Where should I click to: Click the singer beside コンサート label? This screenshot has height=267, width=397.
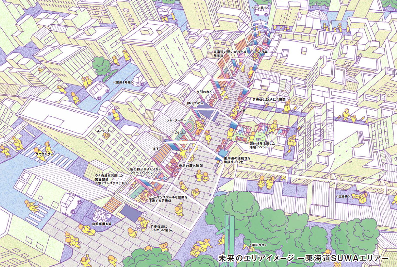pos(107,136)
